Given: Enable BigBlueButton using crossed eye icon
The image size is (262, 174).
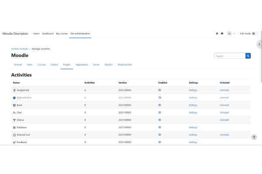Looking at the screenshot, I should pos(160,97).
